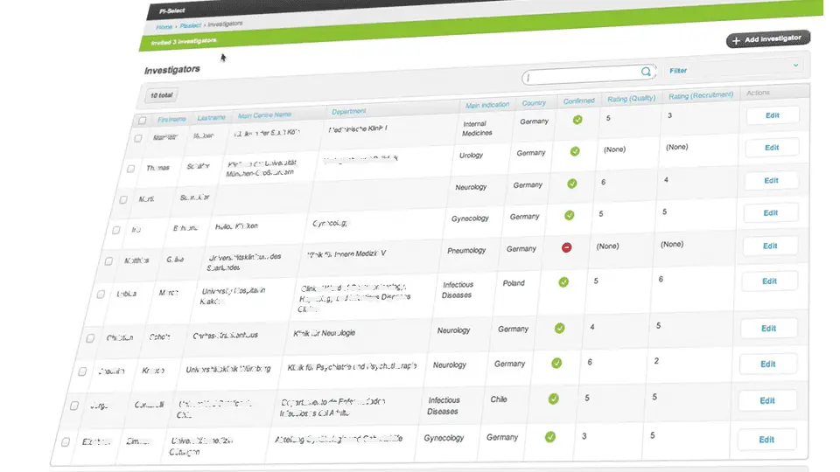The image size is (840, 472).
Task: Click 'Internal Medicines' indication cell
Action: 476,128
